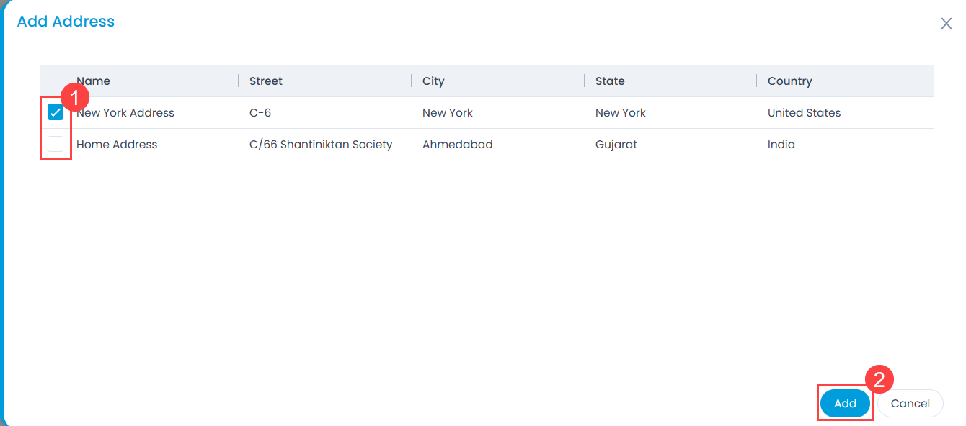
Task: Click the C-6 street cell
Action: [260, 113]
